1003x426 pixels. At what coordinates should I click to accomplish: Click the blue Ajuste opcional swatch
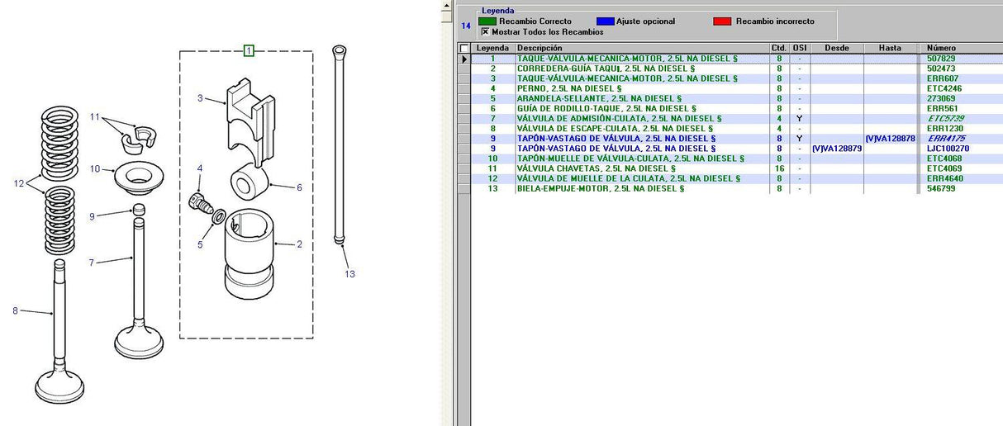pyautogui.click(x=606, y=21)
